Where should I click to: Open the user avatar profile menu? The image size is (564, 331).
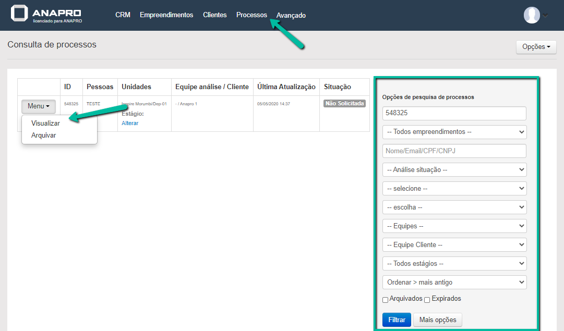coord(532,15)
